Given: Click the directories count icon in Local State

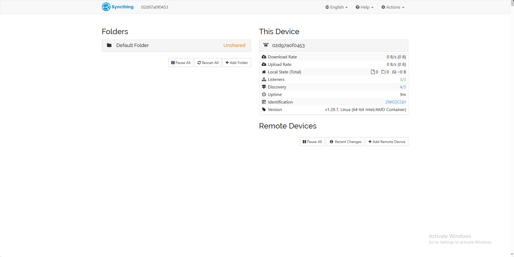Looking at the screenshot, I should 383,72.
